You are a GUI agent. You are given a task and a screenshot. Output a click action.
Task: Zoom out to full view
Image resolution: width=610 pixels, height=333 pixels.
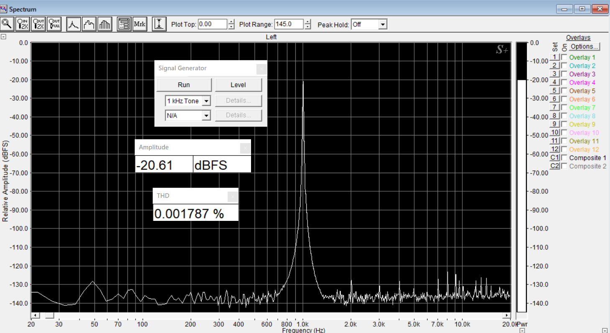point(54,24)
